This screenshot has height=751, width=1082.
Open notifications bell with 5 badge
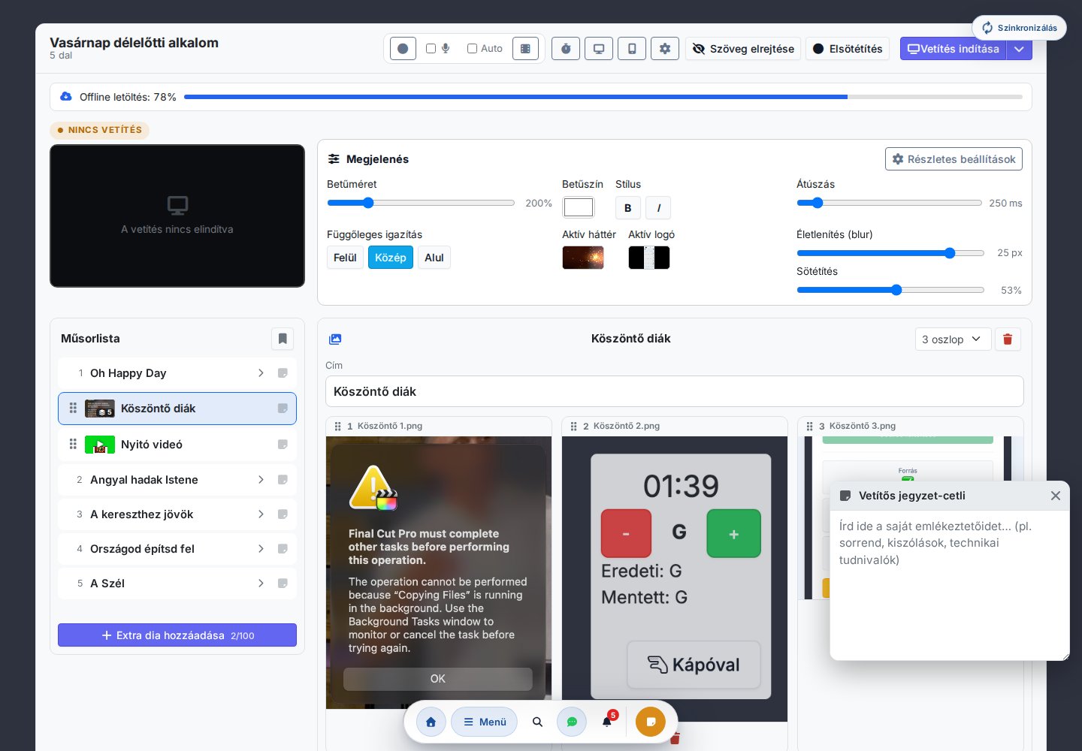pyautogui.click(x=607, y=722)
